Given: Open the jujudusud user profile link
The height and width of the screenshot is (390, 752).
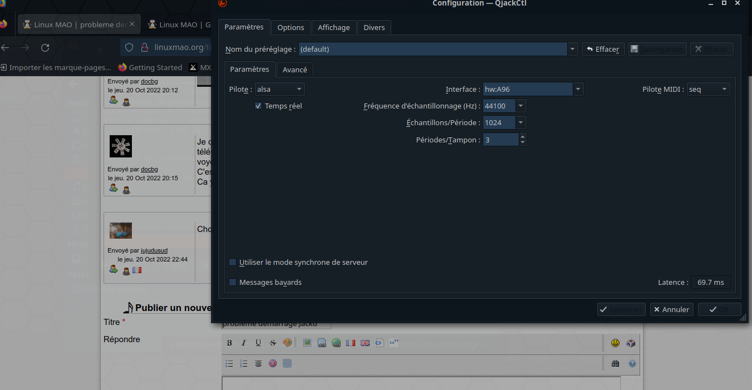Looking at the screenshot, I should 154,250.
